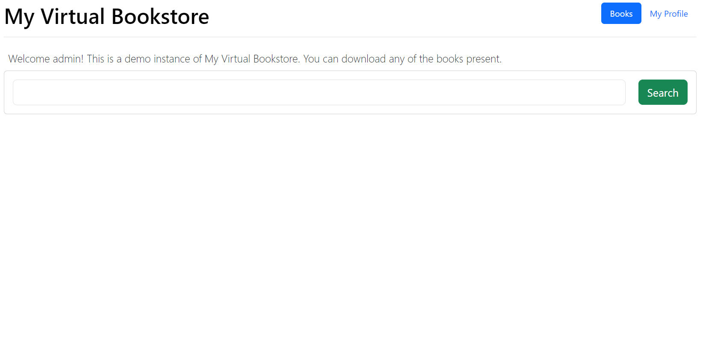View profile via My Profile link
The height and width of the screenshot is (361, 706).
(668, 14)
